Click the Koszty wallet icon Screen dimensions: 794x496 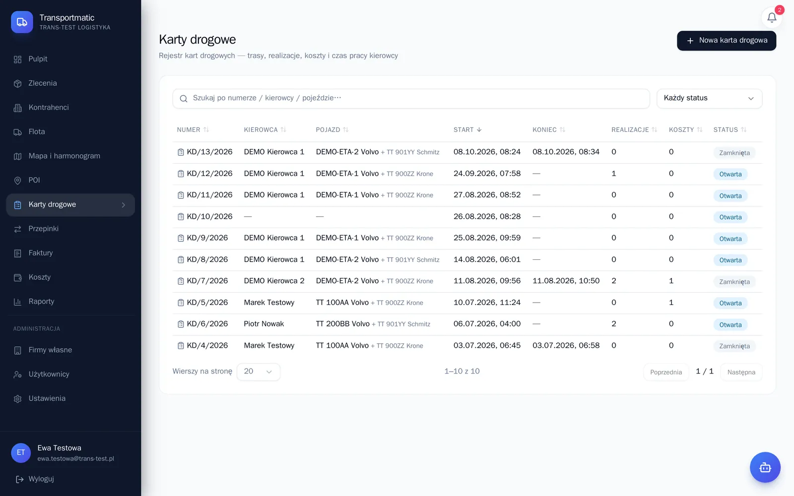click(x=18, y=278)
